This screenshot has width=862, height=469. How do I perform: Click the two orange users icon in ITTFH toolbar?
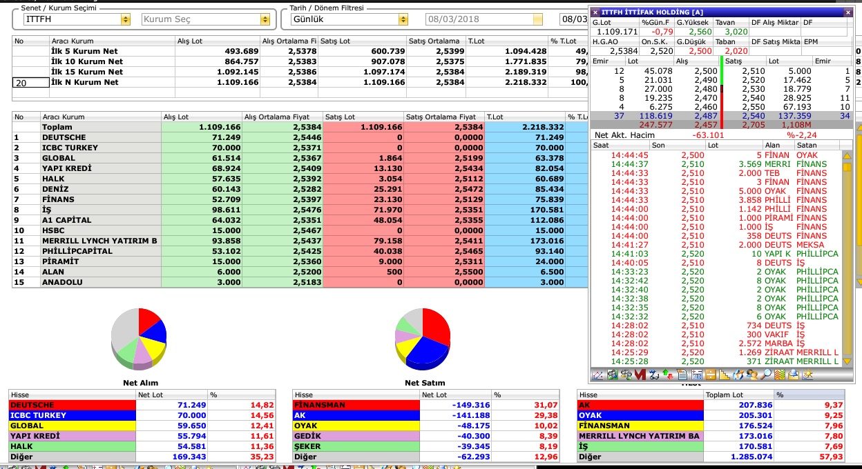(751, 375)
